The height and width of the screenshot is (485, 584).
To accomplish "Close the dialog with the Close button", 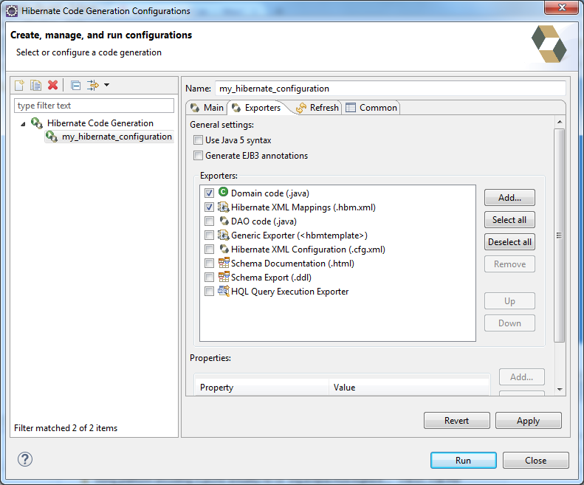I will 535,461.
